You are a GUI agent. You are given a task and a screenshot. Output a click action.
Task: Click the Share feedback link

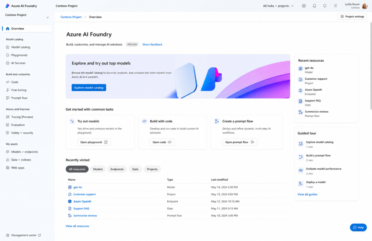pyautogui.click(x=152, y=45)
